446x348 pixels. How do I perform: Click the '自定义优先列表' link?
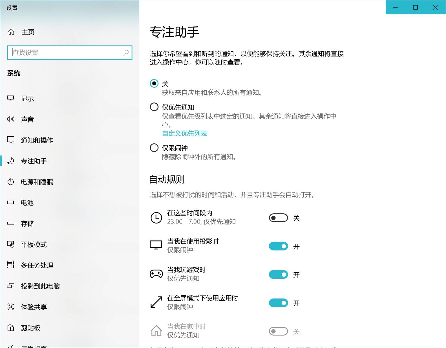click(185, 133)
